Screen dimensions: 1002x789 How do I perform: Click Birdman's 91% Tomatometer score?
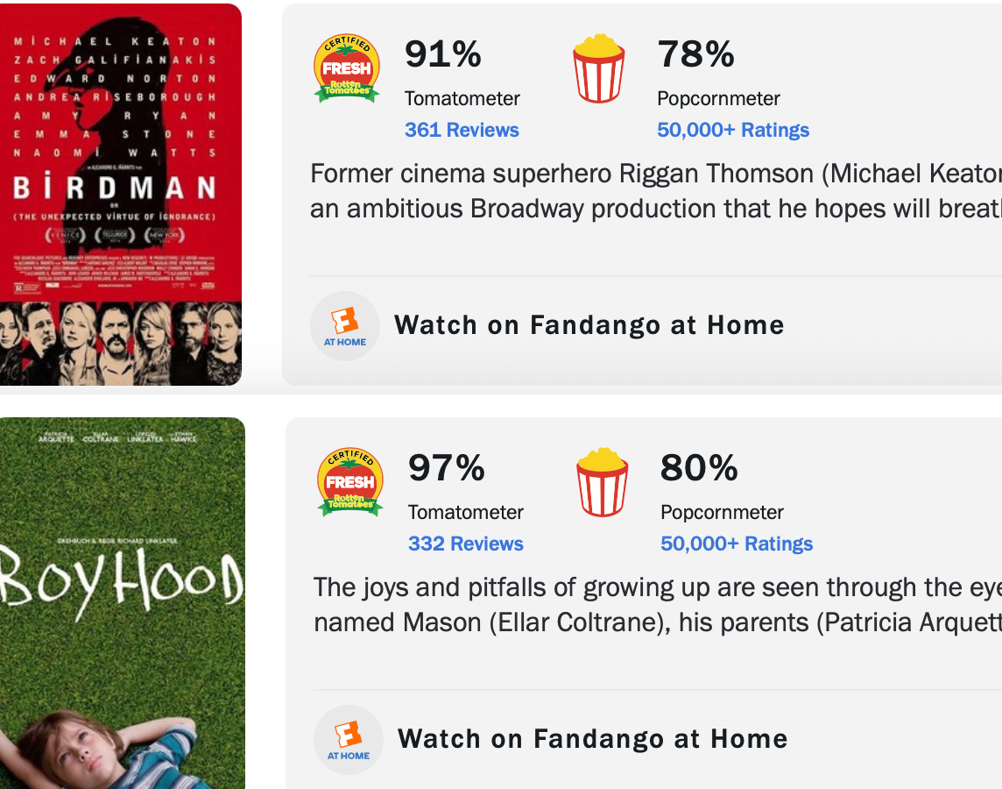point(443,54)
